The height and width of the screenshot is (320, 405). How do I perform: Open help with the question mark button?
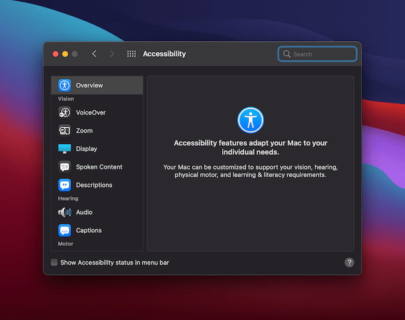pos(349,262)
